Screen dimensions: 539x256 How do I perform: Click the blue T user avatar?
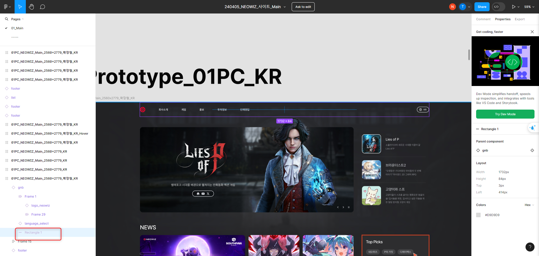coord(463,7)
